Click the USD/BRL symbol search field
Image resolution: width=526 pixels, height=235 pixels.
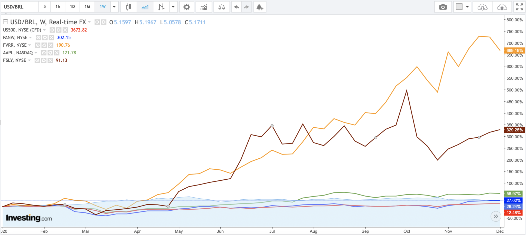pyautogui.click(x=20, y=7)
